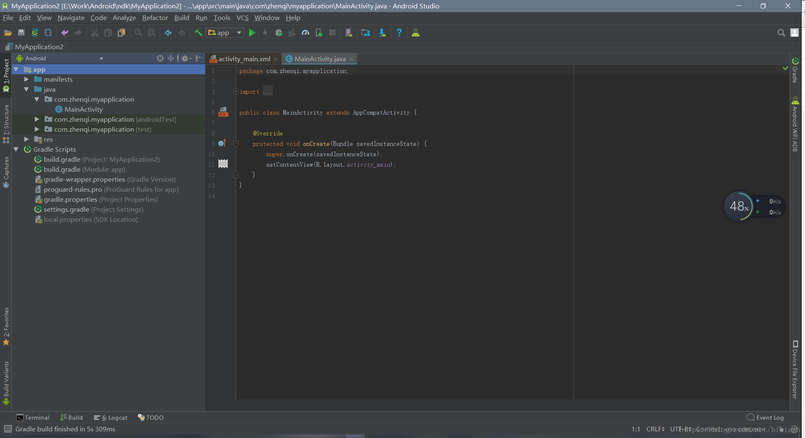Click the Find magnifier icon
Viewport: 805px width, 438px height.
pos(138,33)
